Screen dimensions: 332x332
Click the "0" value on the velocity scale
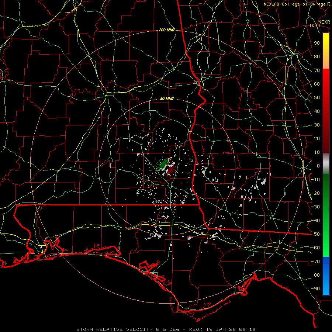tap(318, 166)
